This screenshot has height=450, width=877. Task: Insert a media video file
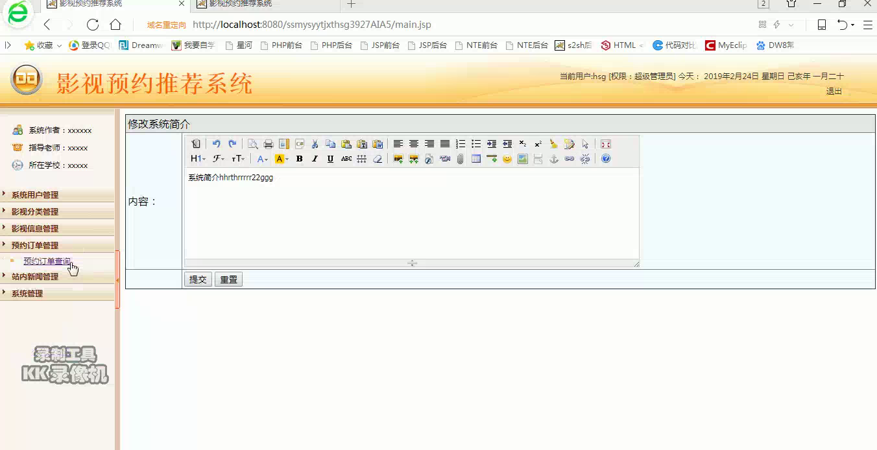(x=445, y=159)
